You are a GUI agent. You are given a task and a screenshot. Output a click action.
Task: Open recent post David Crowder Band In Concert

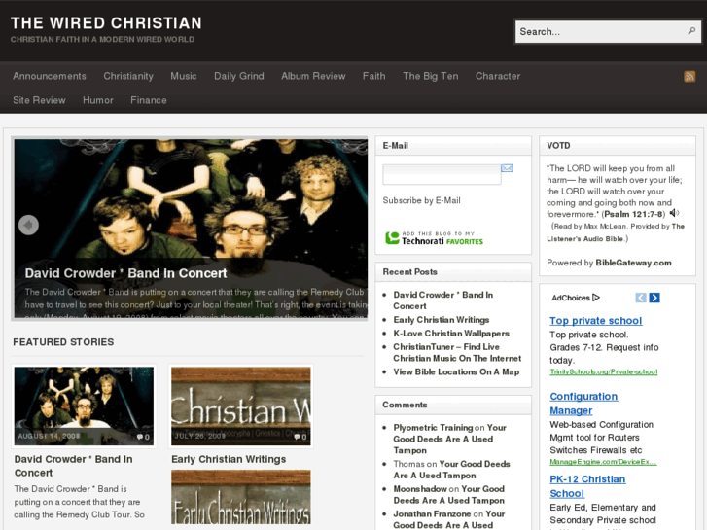(443, 300)
